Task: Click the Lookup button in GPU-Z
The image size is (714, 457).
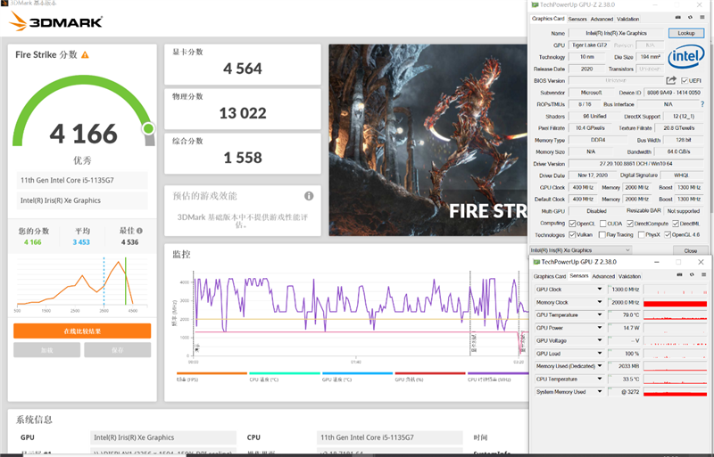Action: point(685,33)
